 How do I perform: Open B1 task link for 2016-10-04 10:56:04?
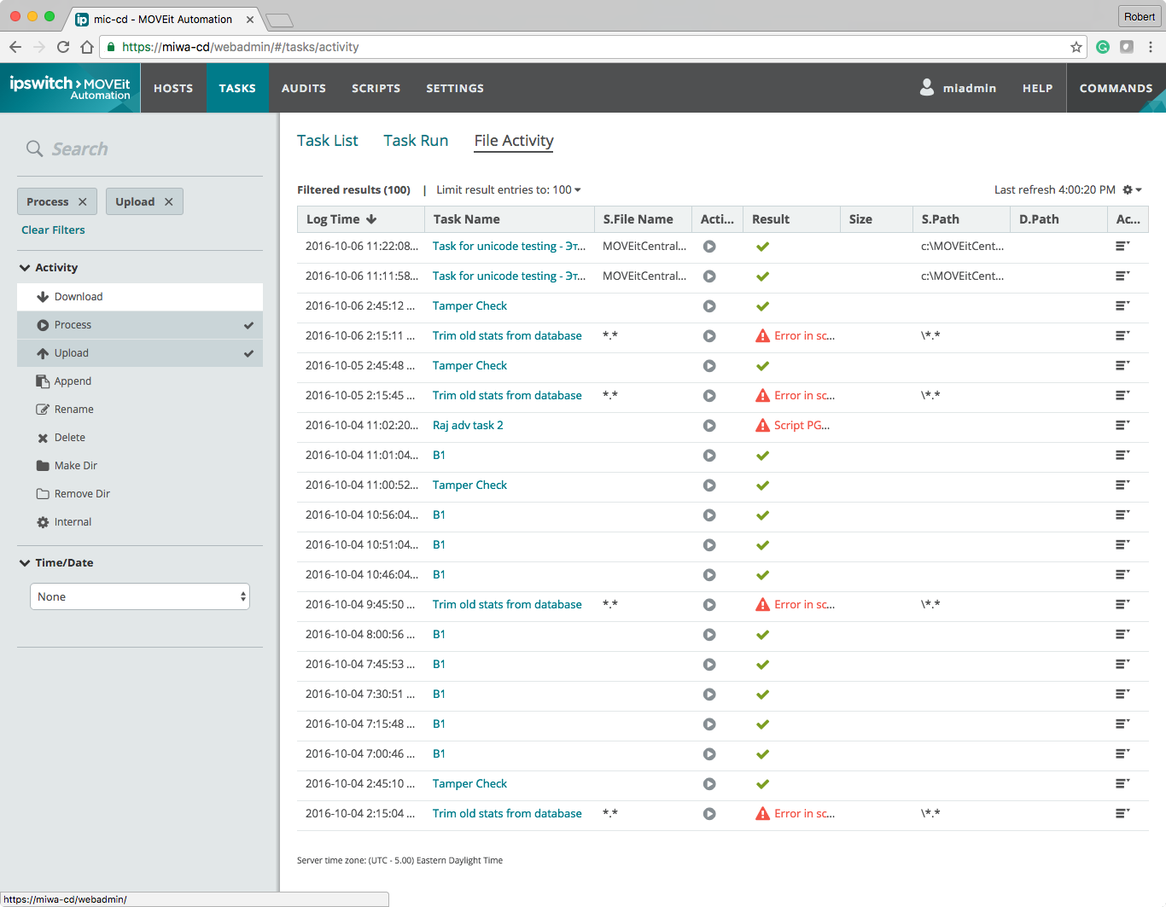click(x=439, y=515)
